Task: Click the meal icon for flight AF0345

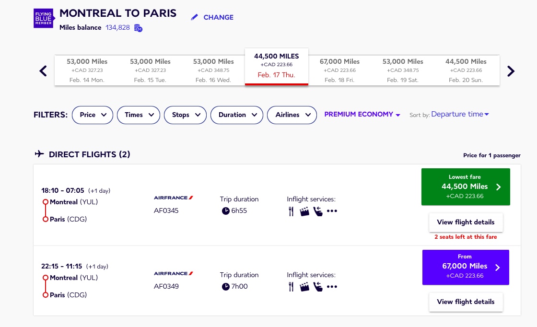Action: pos(291,211)
